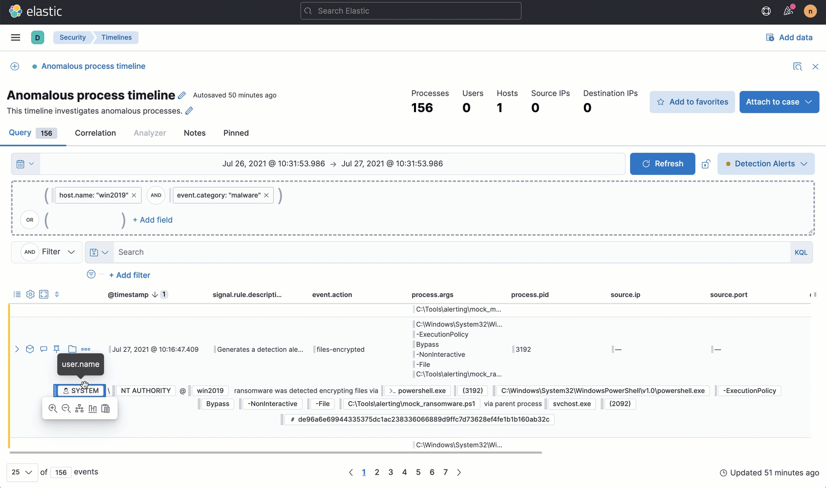Create a new timeline with the plus icon
This screenshot has height=488, width=826.
coord(15,66)
